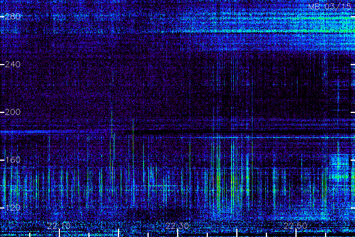Image resolution: width=355 pixels, height=237 pixels.
Task: Click the 120 frequency axis label
Action: pos(13,208)
